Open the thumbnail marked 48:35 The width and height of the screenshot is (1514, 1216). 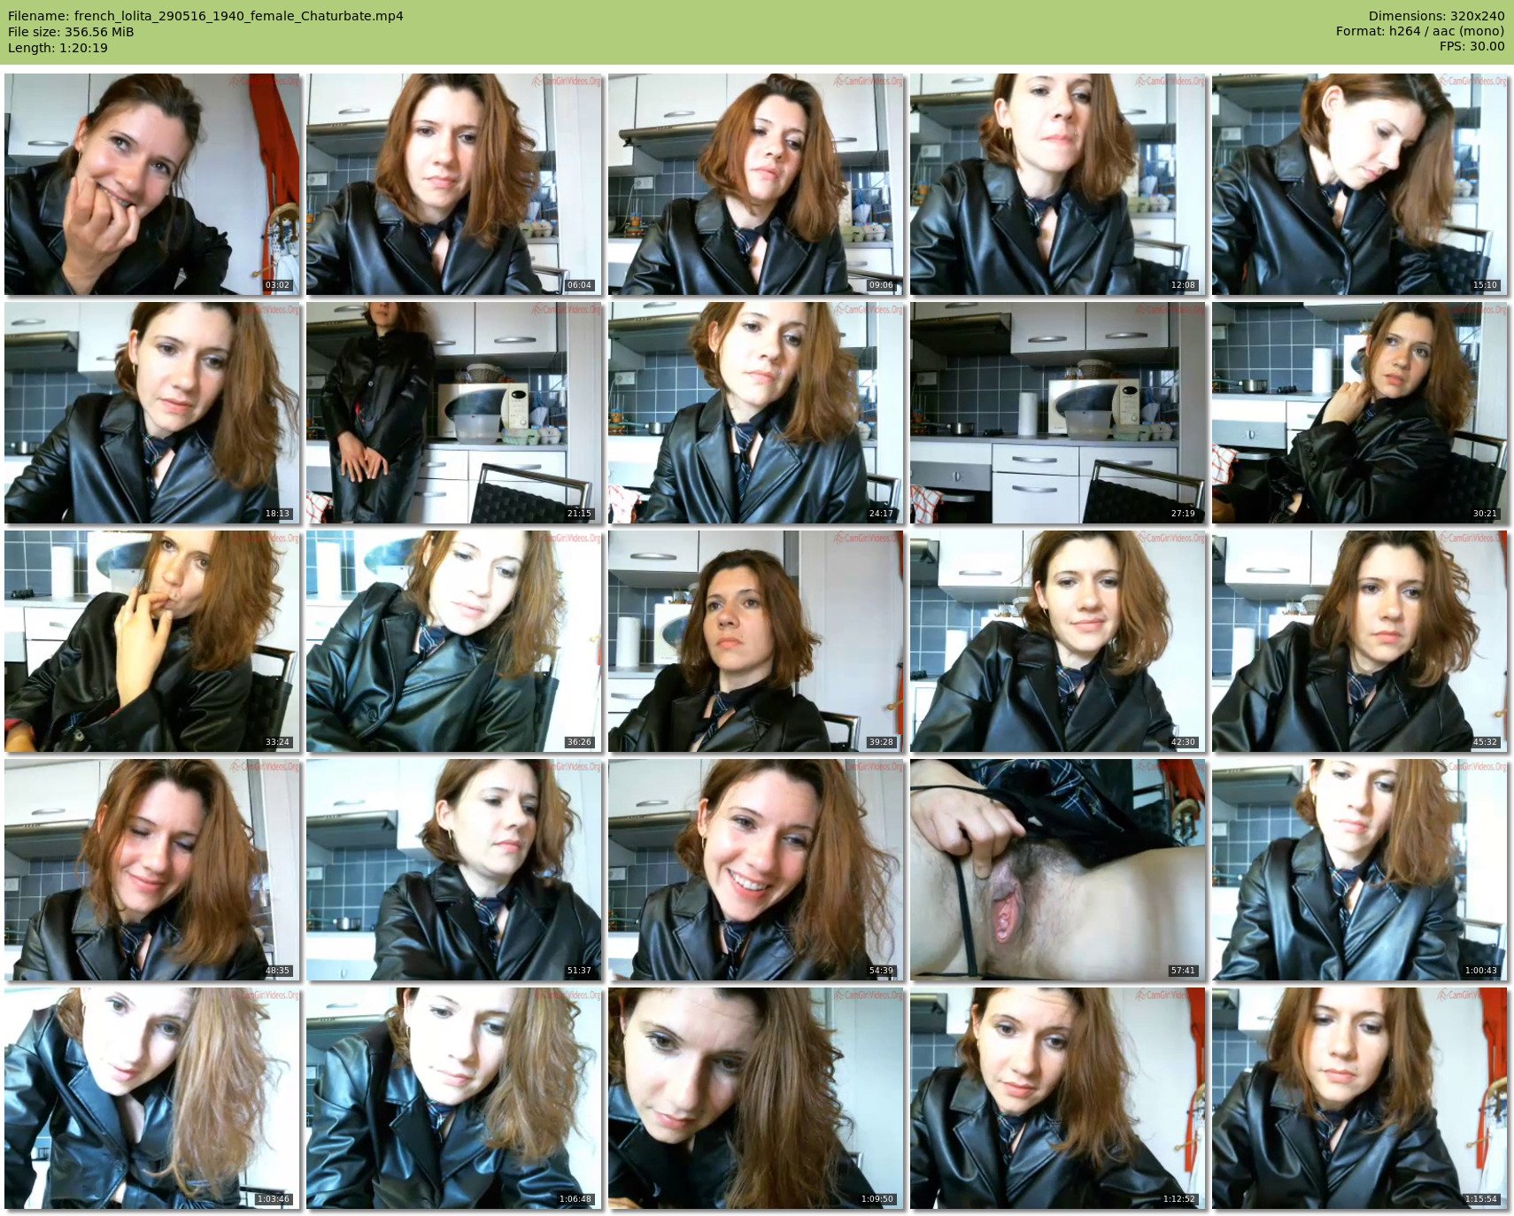click(152, 870)
